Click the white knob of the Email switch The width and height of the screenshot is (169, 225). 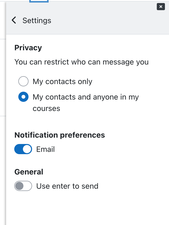(27, 149)
